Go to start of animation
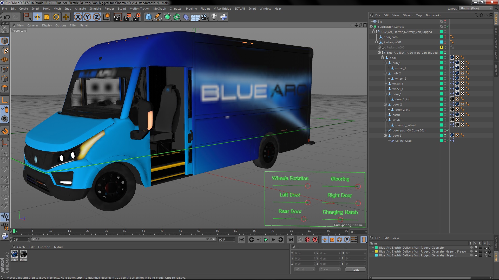The width and height of the screenshot is (499, 280). coord(242,240)
